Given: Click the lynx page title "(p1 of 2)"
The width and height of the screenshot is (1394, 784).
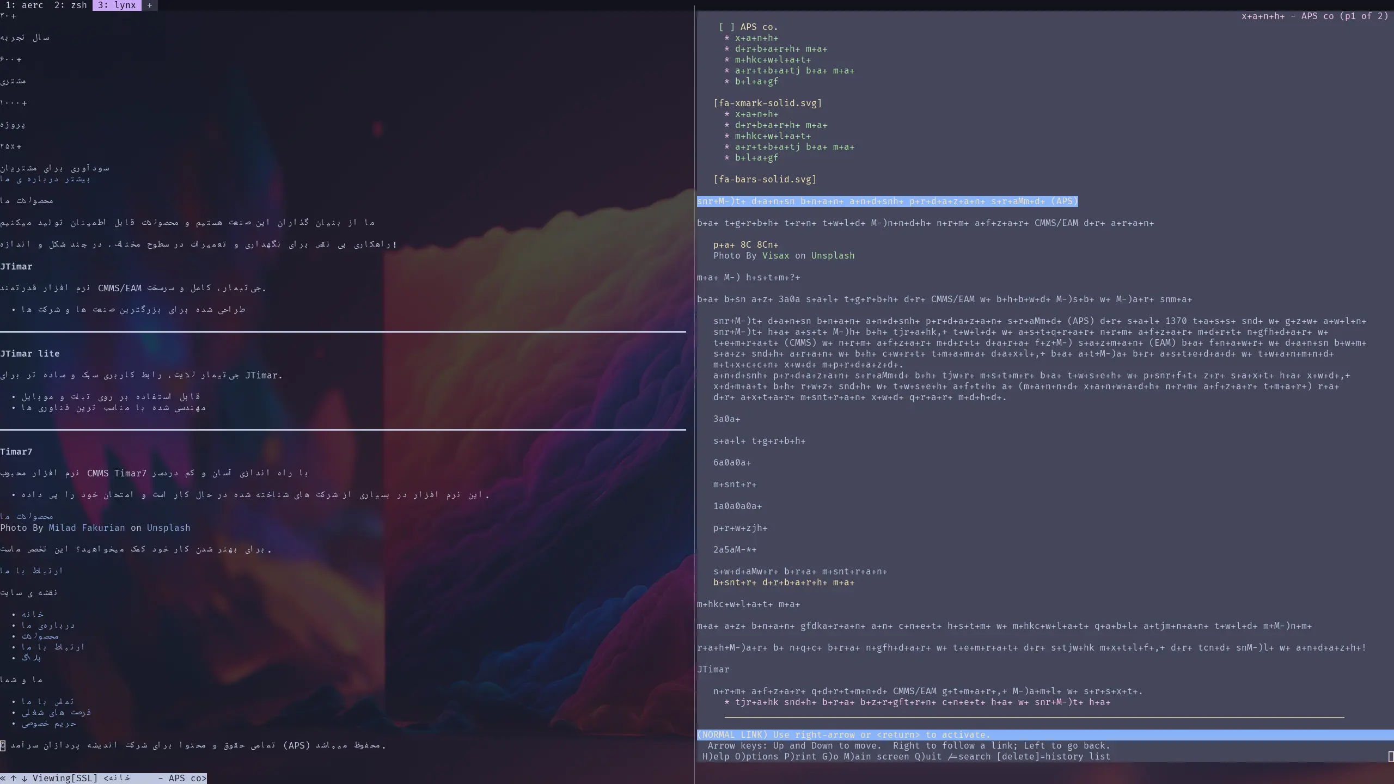Looking at the screenshot, I should pyautogui.click(x=1364, y=16).
